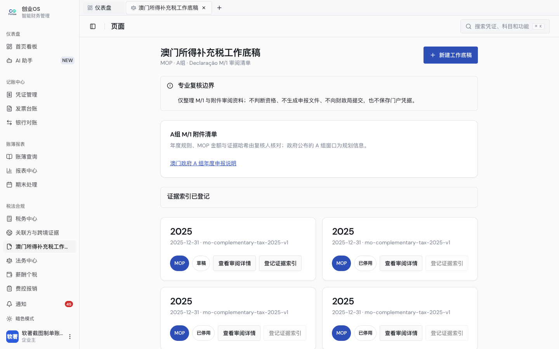Click the NEW badge beside AI 助手

pos(68,60)
